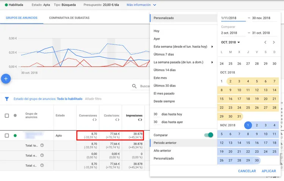This screenshot has height=181, width=284.
Task: Click the Añadir filtro link
Action: [93, 99]
